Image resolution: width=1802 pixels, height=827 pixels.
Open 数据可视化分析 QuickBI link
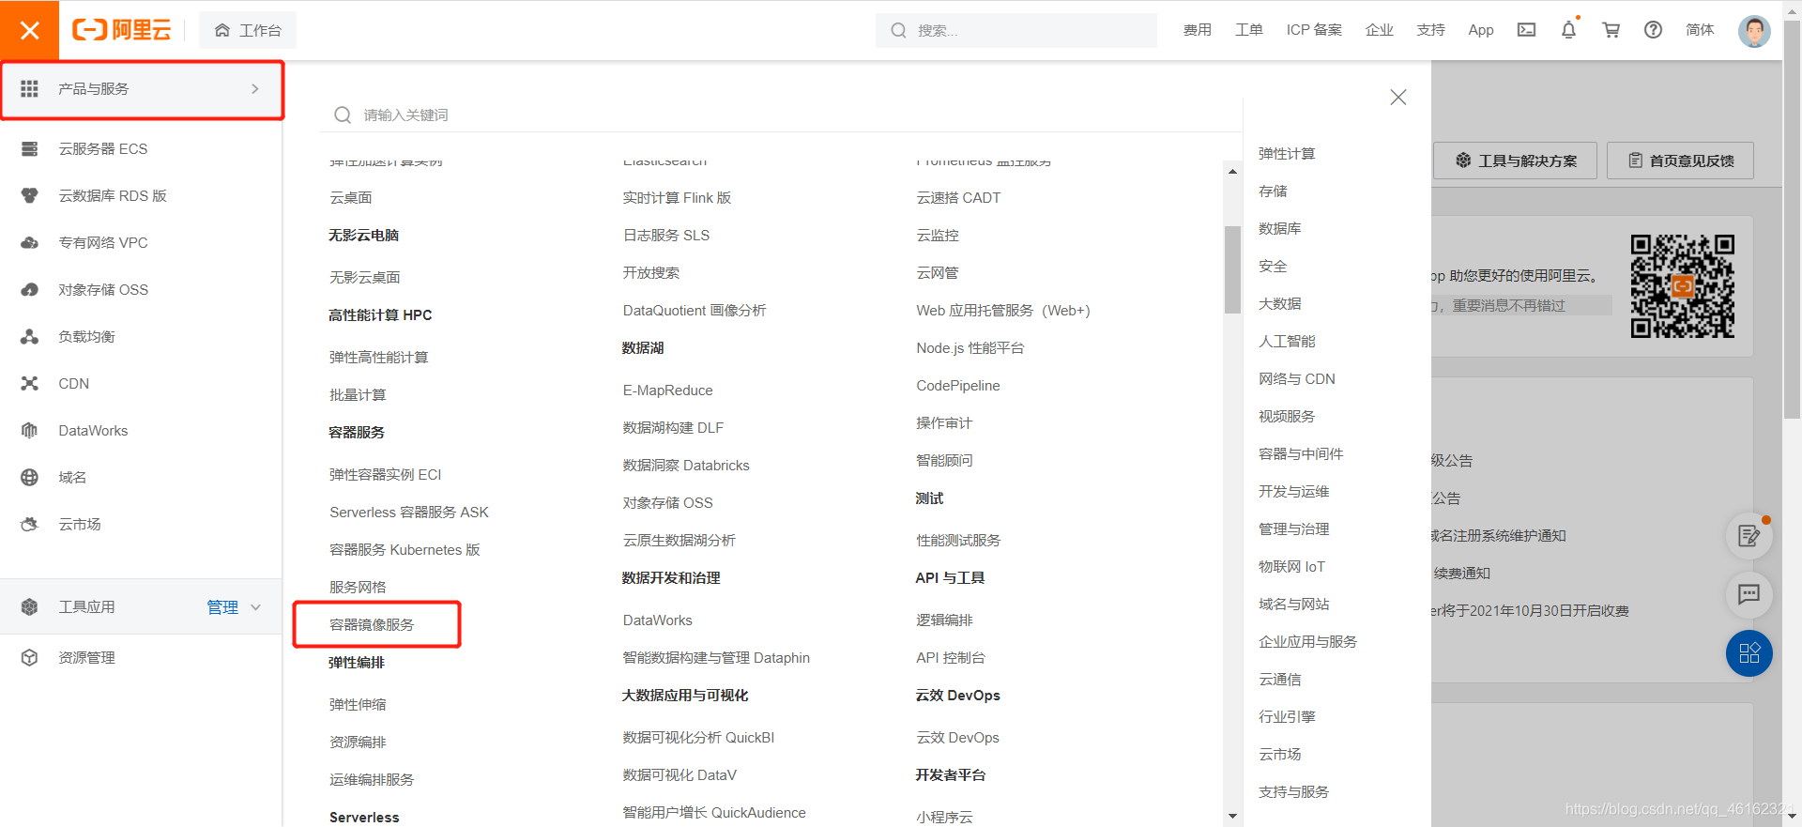(x=698, y=738)
